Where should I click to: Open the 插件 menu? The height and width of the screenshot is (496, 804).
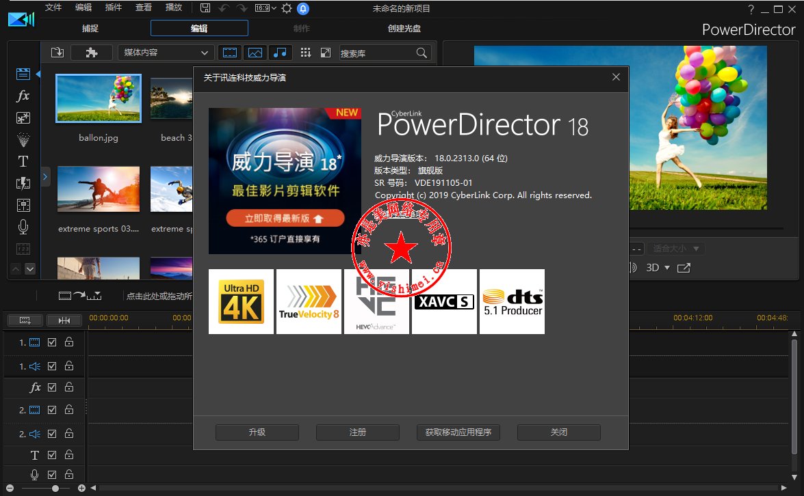pyautogui.click(x=114, y=8)
